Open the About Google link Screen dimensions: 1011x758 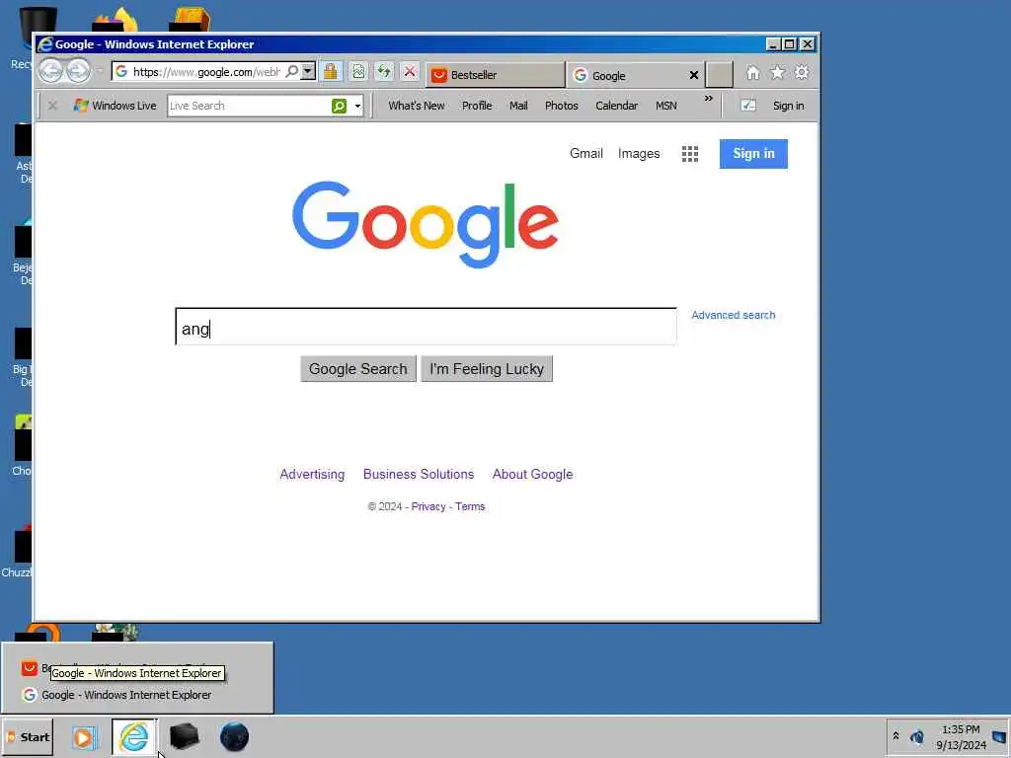(532, 475)
